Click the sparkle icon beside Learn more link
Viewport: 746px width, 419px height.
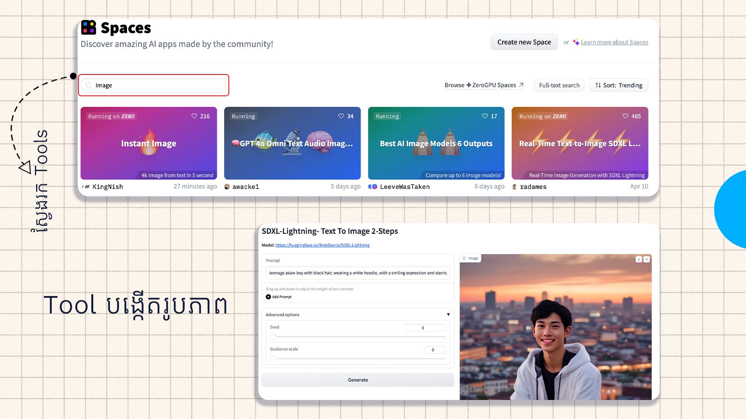pos(576,42)
